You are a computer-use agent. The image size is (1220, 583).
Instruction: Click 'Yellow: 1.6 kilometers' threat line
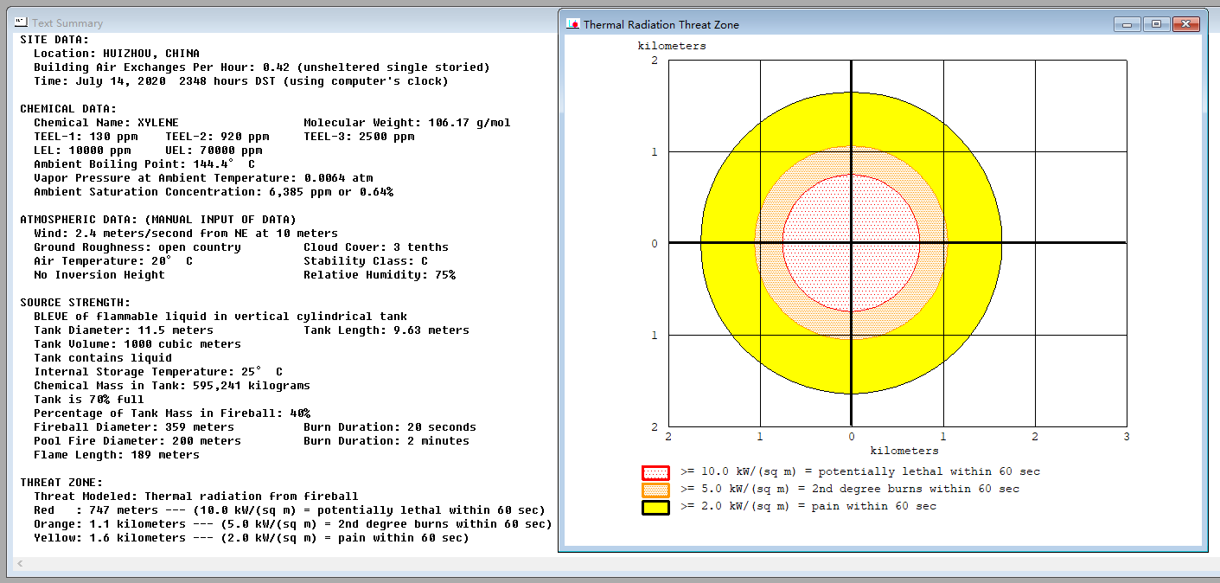point(252,538)
